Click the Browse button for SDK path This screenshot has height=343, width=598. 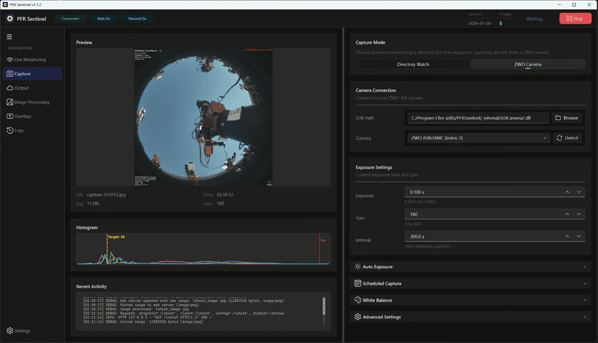(x=567, y=118)
